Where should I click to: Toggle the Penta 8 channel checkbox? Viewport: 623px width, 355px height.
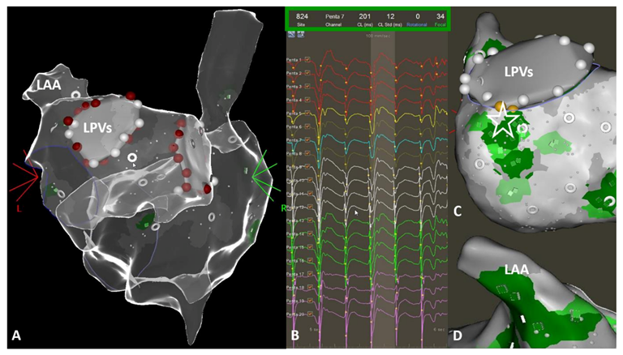click(x=307, y=153)
